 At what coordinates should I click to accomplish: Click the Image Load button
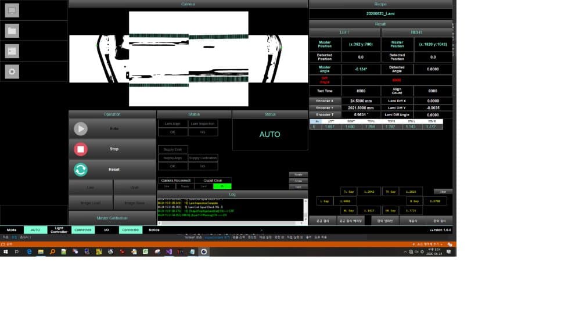tap(90, 203)
